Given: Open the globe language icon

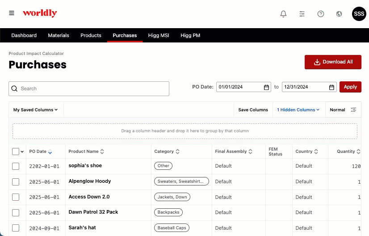Looking at the screenshot, I should click(x=339, y=14).
